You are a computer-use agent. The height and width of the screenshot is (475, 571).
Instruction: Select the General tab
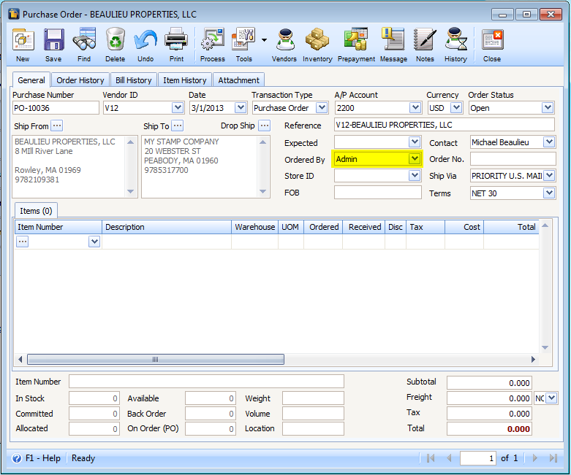[x=31, y=80]
